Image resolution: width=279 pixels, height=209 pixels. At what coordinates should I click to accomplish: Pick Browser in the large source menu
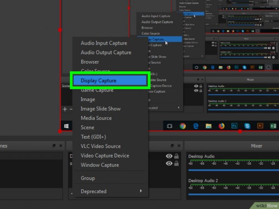[90, 62]
